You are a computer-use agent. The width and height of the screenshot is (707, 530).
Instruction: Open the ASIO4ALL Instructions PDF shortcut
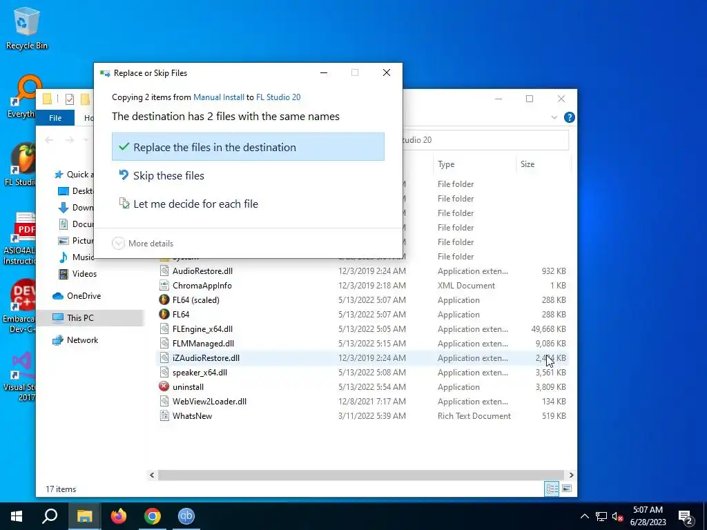point(20,239)
